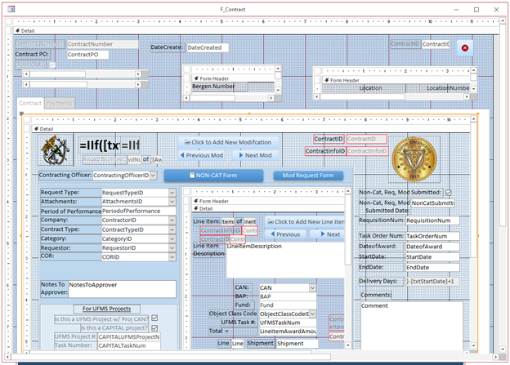Click the 'Click to Add New Modifcation' button
This screenshot has height=365, width=510.
[x=228, y=142]
